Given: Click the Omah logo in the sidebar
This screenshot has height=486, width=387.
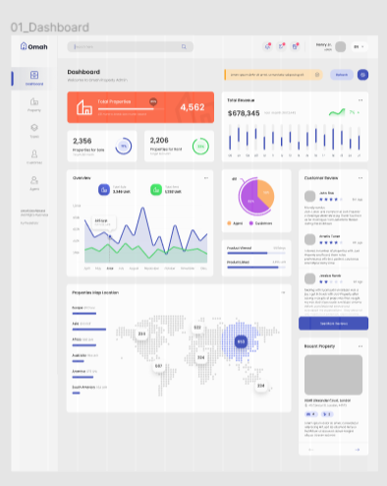Looking at the screenshot, I should 34,46.
